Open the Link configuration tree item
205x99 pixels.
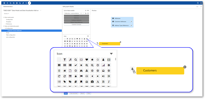click(10, 37)
